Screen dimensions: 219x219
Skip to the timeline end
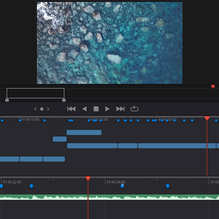pos(120,109)
